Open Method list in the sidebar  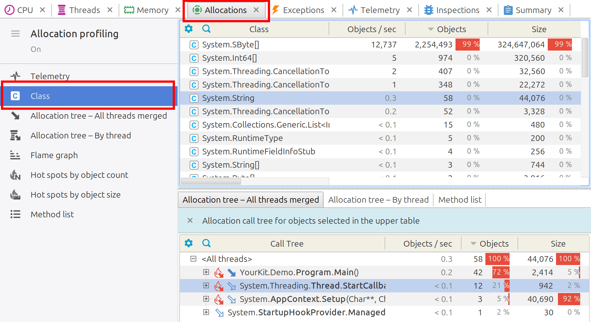89,214
